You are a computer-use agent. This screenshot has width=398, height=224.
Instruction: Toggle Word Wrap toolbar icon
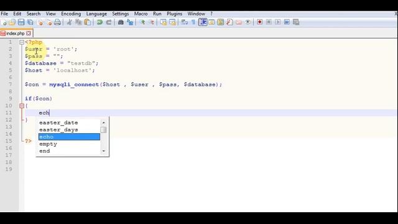185,22
